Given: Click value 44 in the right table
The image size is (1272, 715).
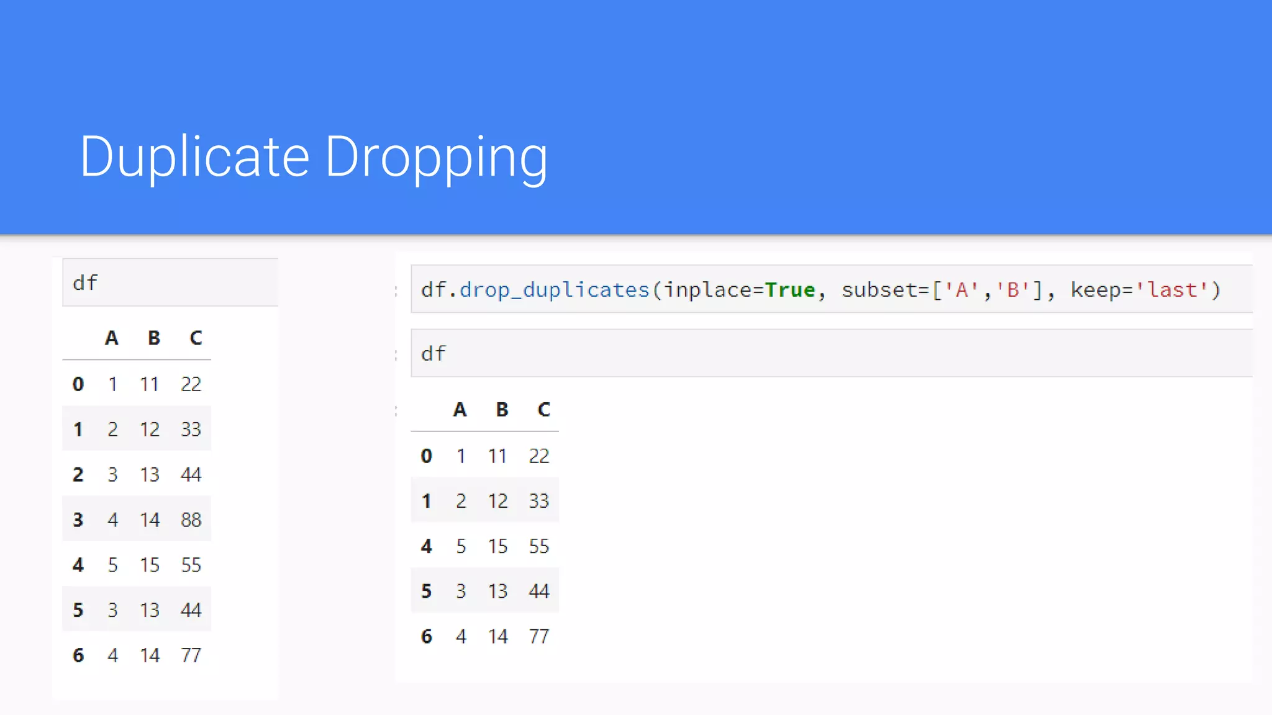Looking at the screenshot, I should point(539,591).
